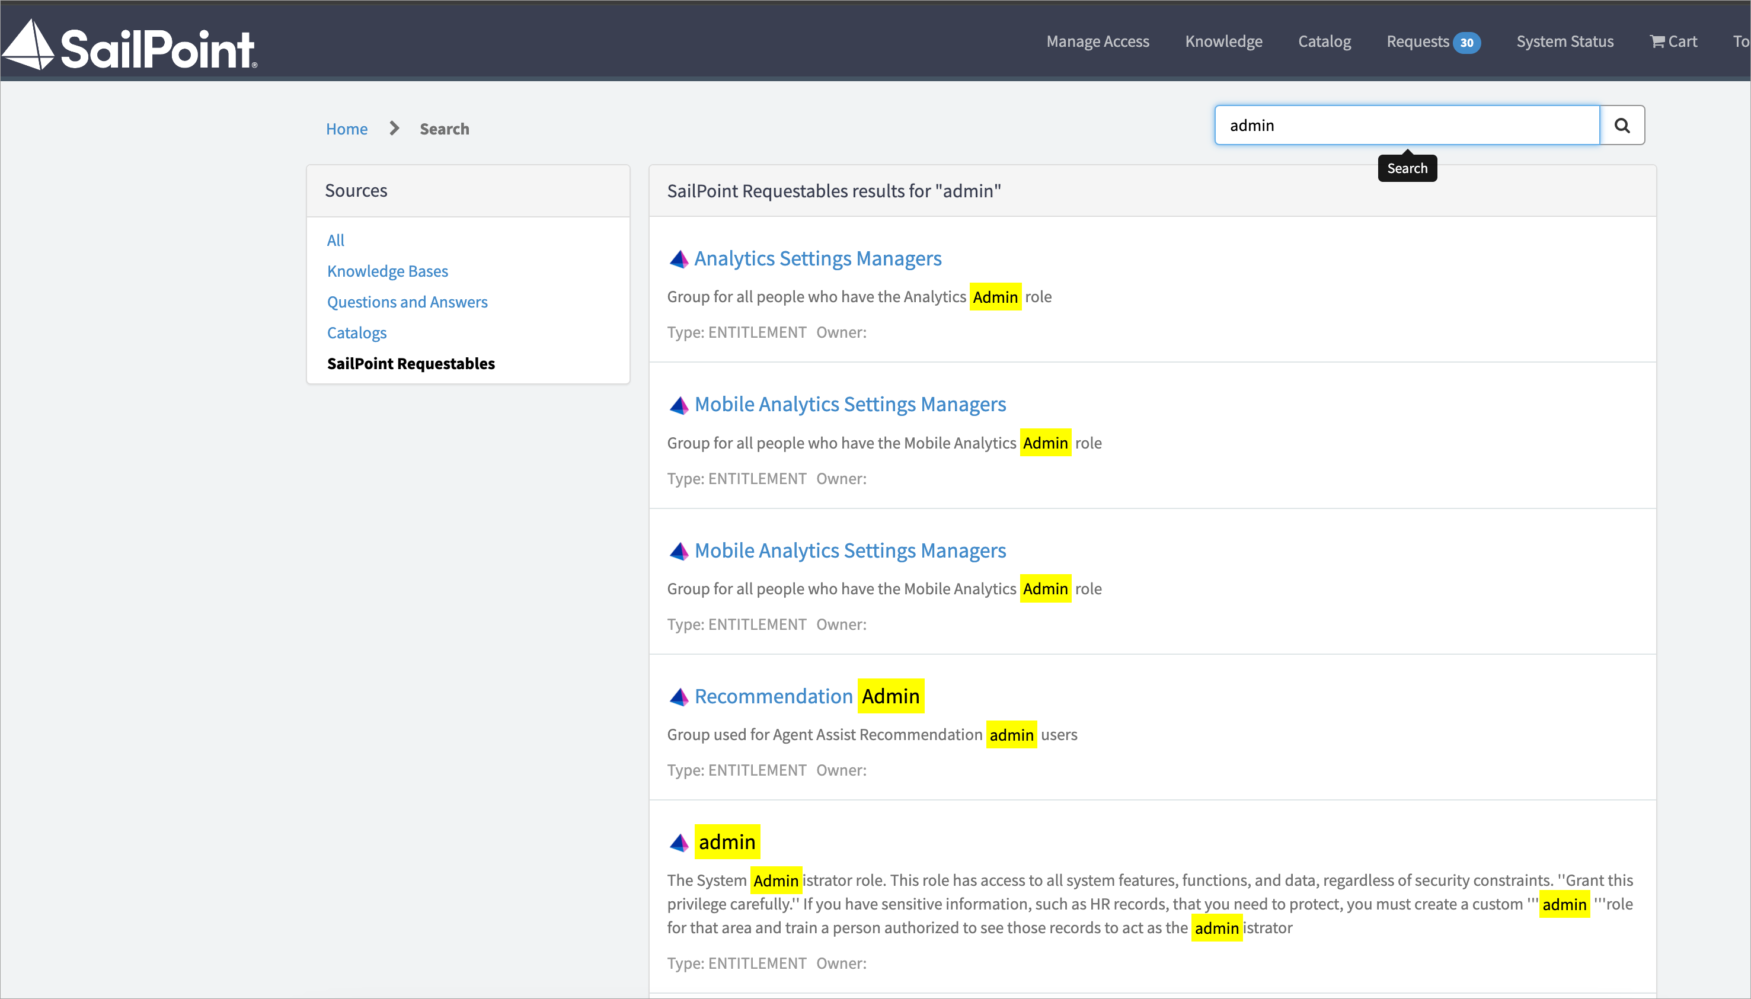Select SailPoint Requestables source

click(x=410, y=364)
